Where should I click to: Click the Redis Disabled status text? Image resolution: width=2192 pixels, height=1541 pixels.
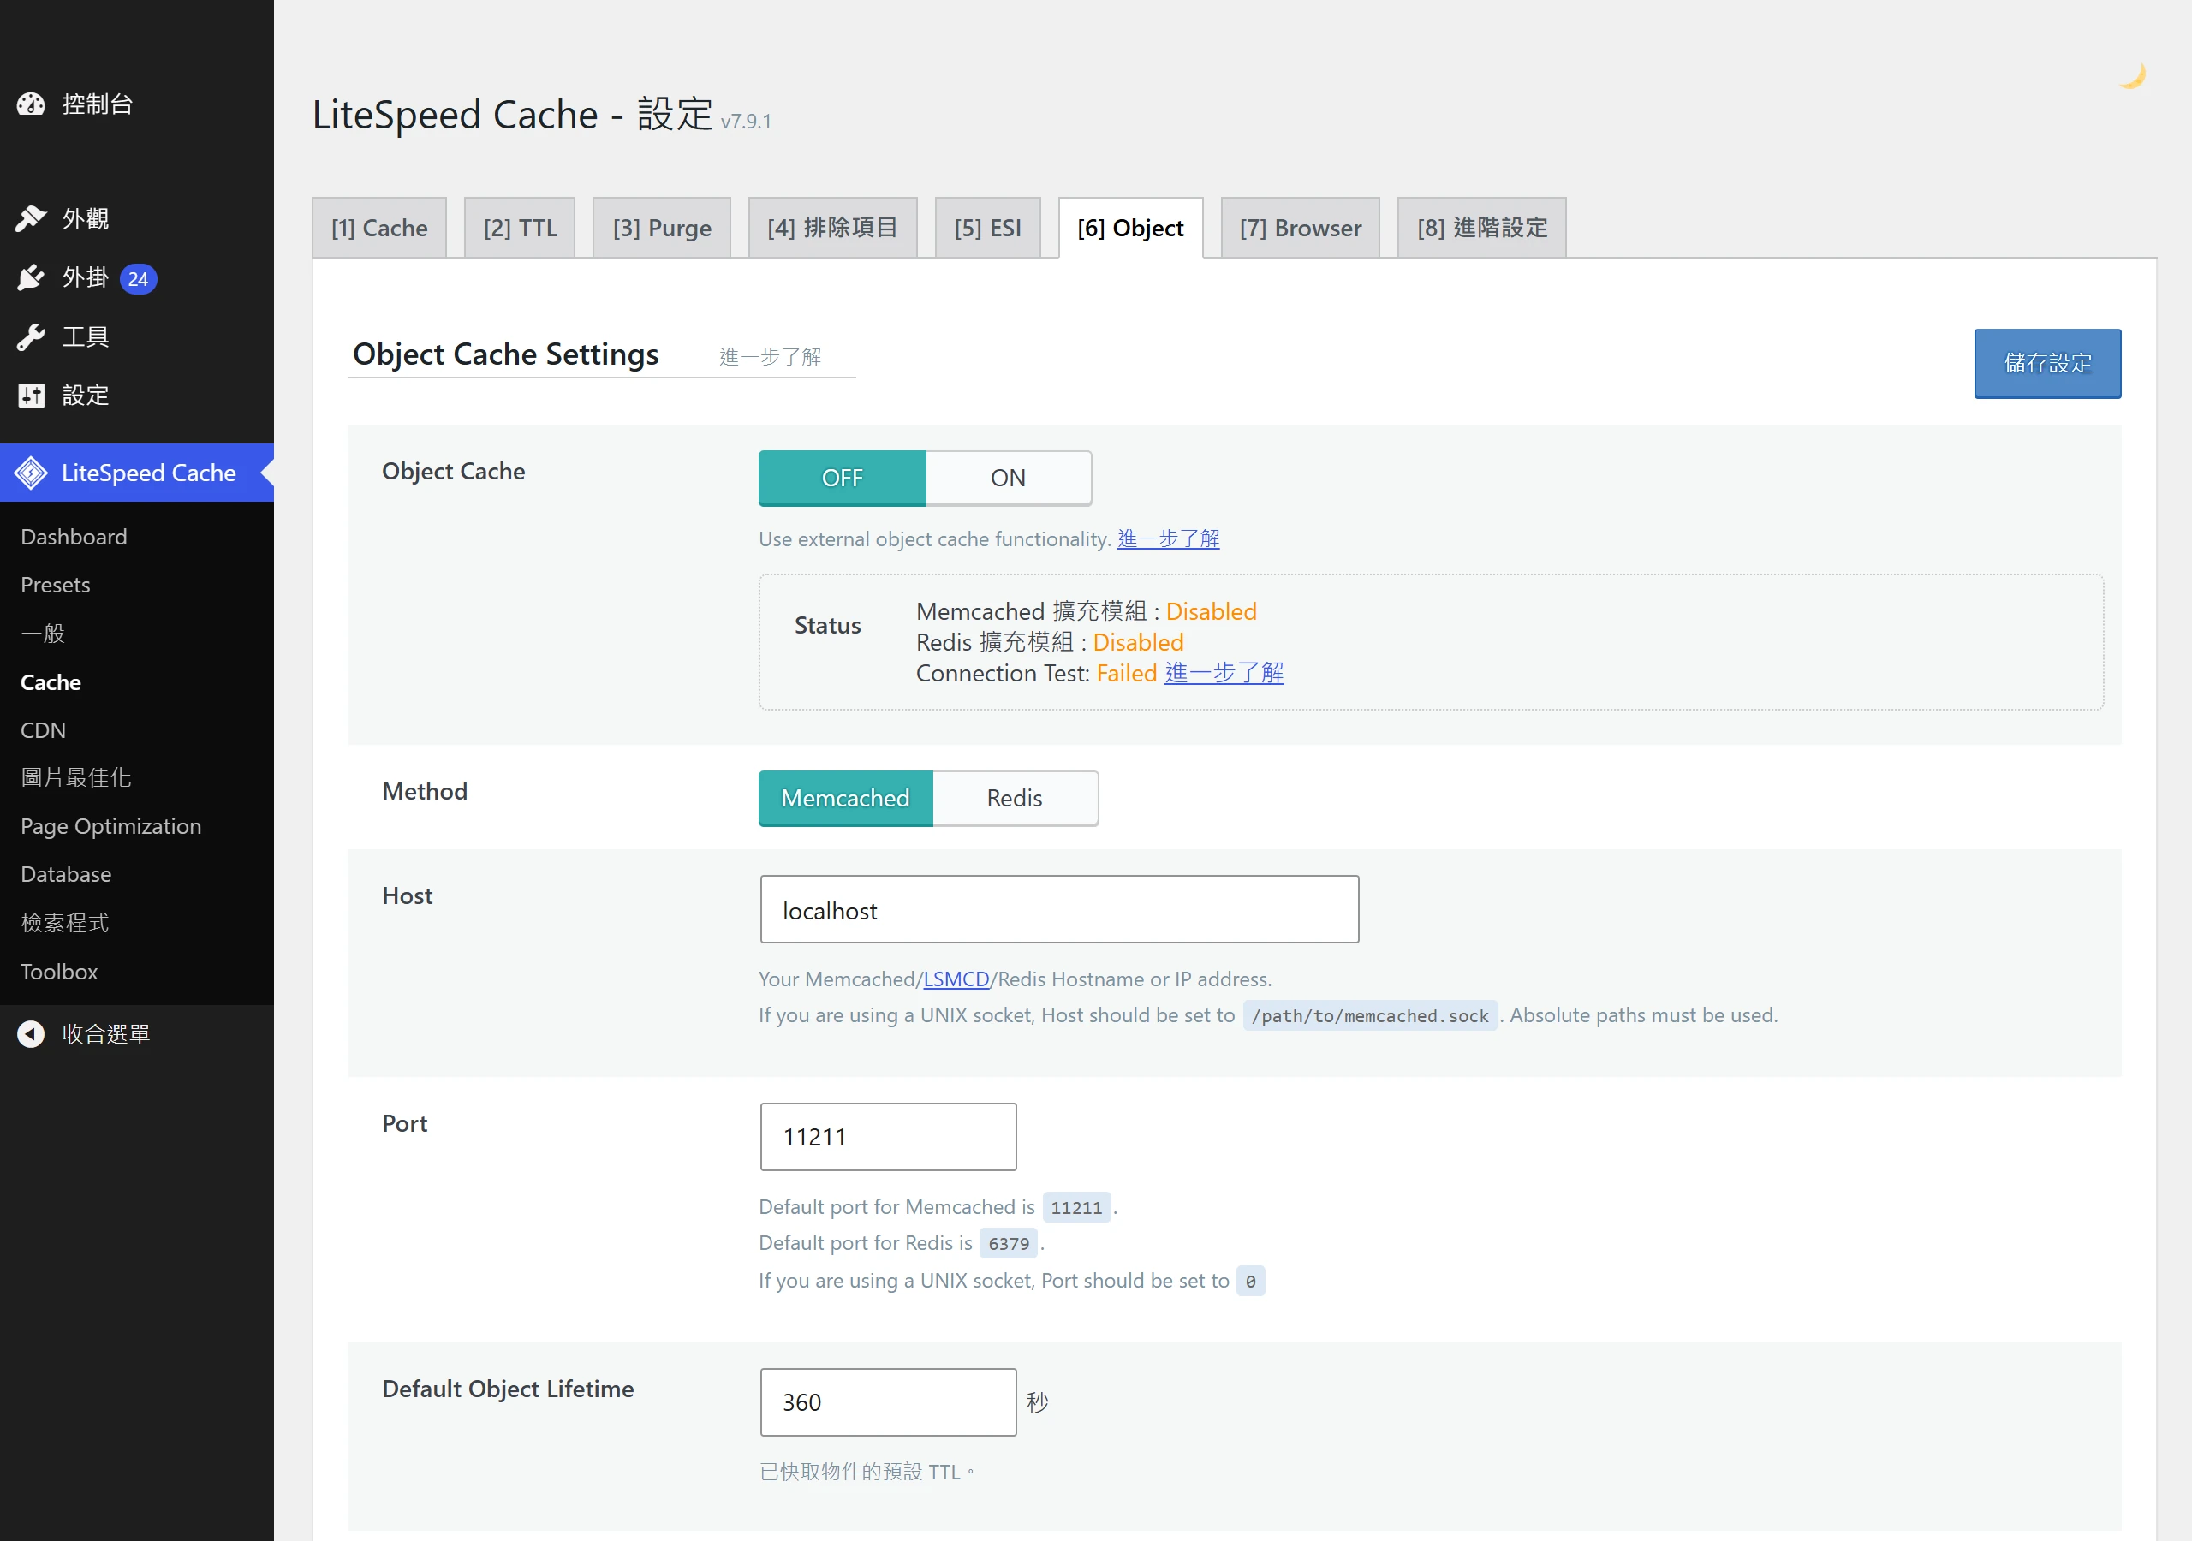pos(1138,643)
